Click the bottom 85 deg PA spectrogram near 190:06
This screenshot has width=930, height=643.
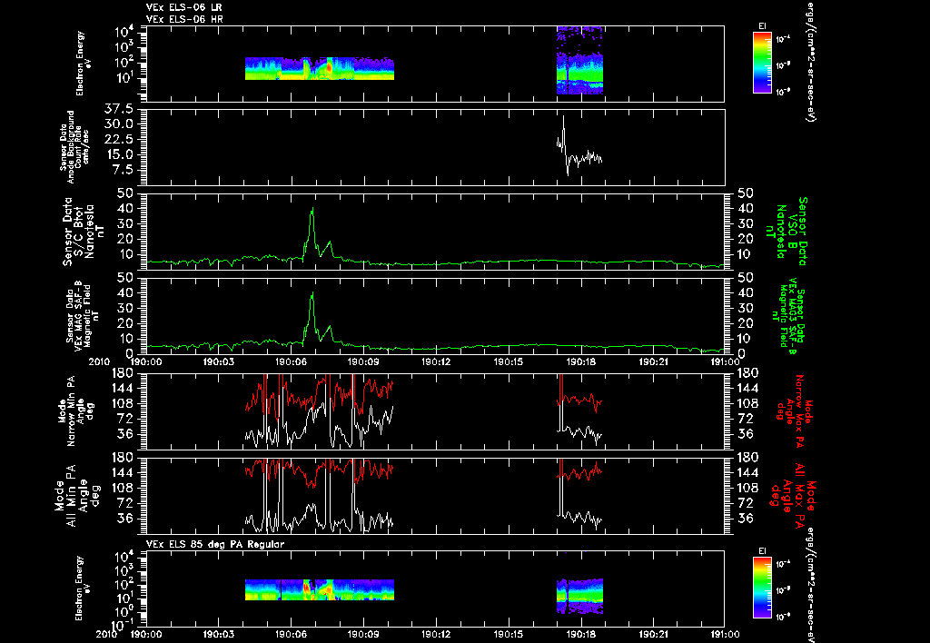coord(319,589)
